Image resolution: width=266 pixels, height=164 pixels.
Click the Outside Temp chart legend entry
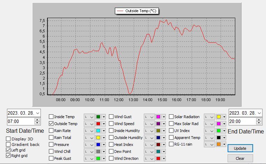coord(136,11)
